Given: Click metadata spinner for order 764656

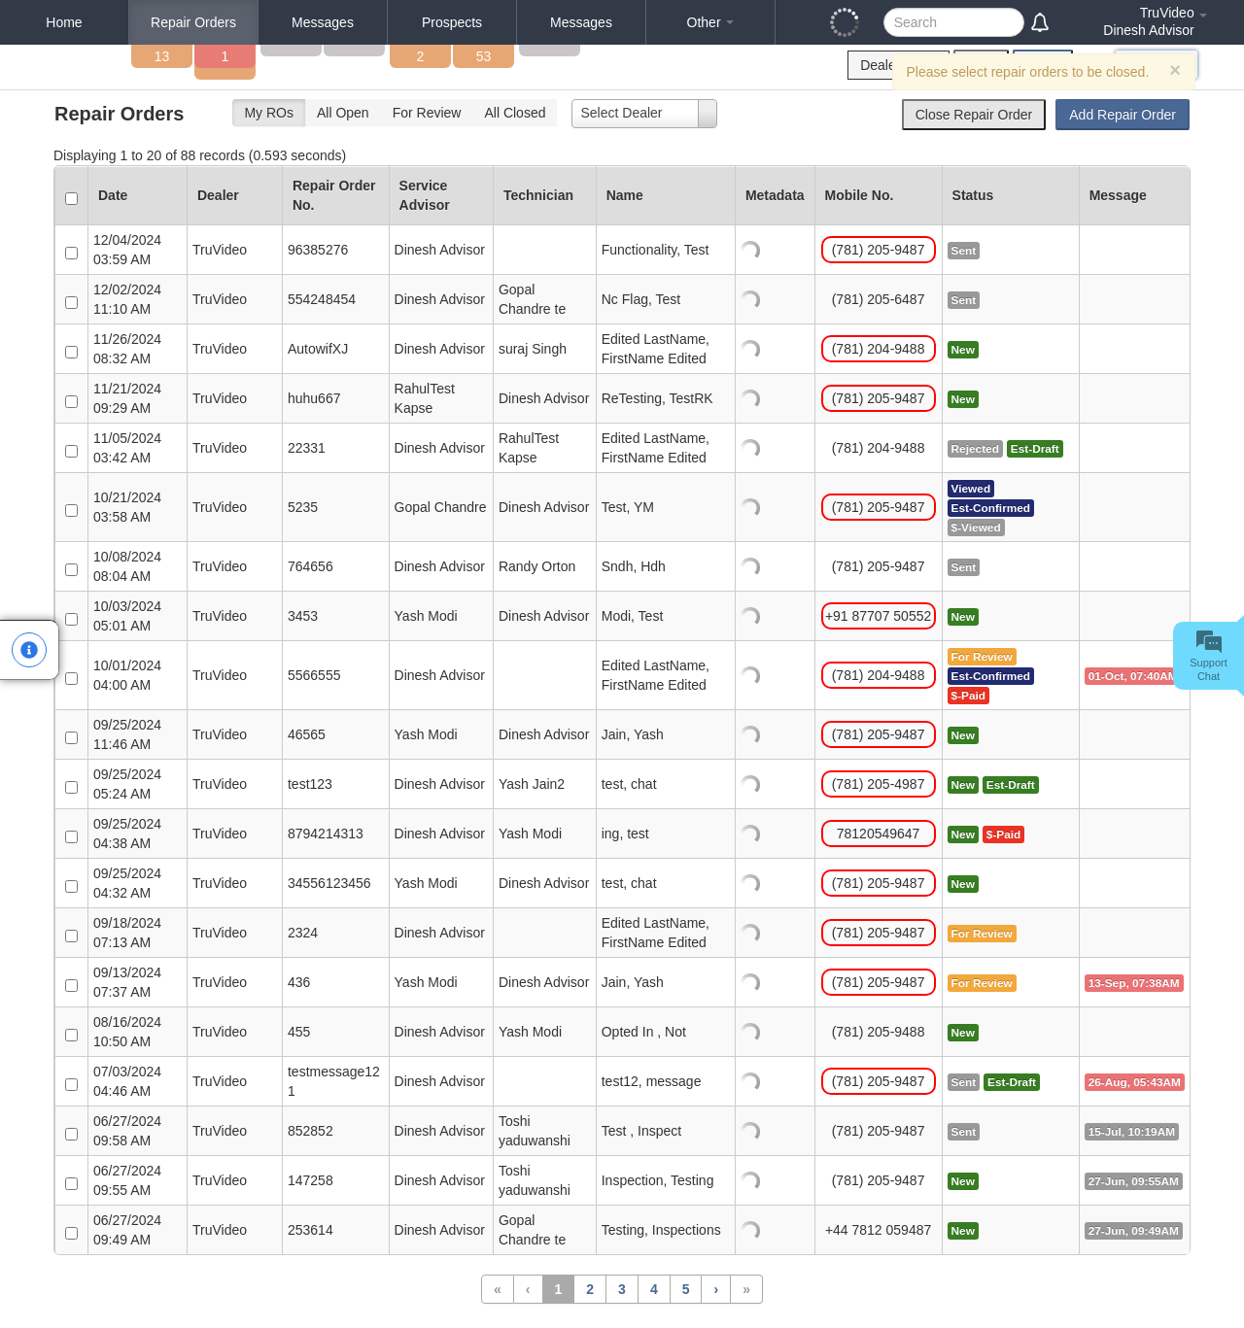Looking at the screenshot, I should pyautogui.click(x=750, y=566).
